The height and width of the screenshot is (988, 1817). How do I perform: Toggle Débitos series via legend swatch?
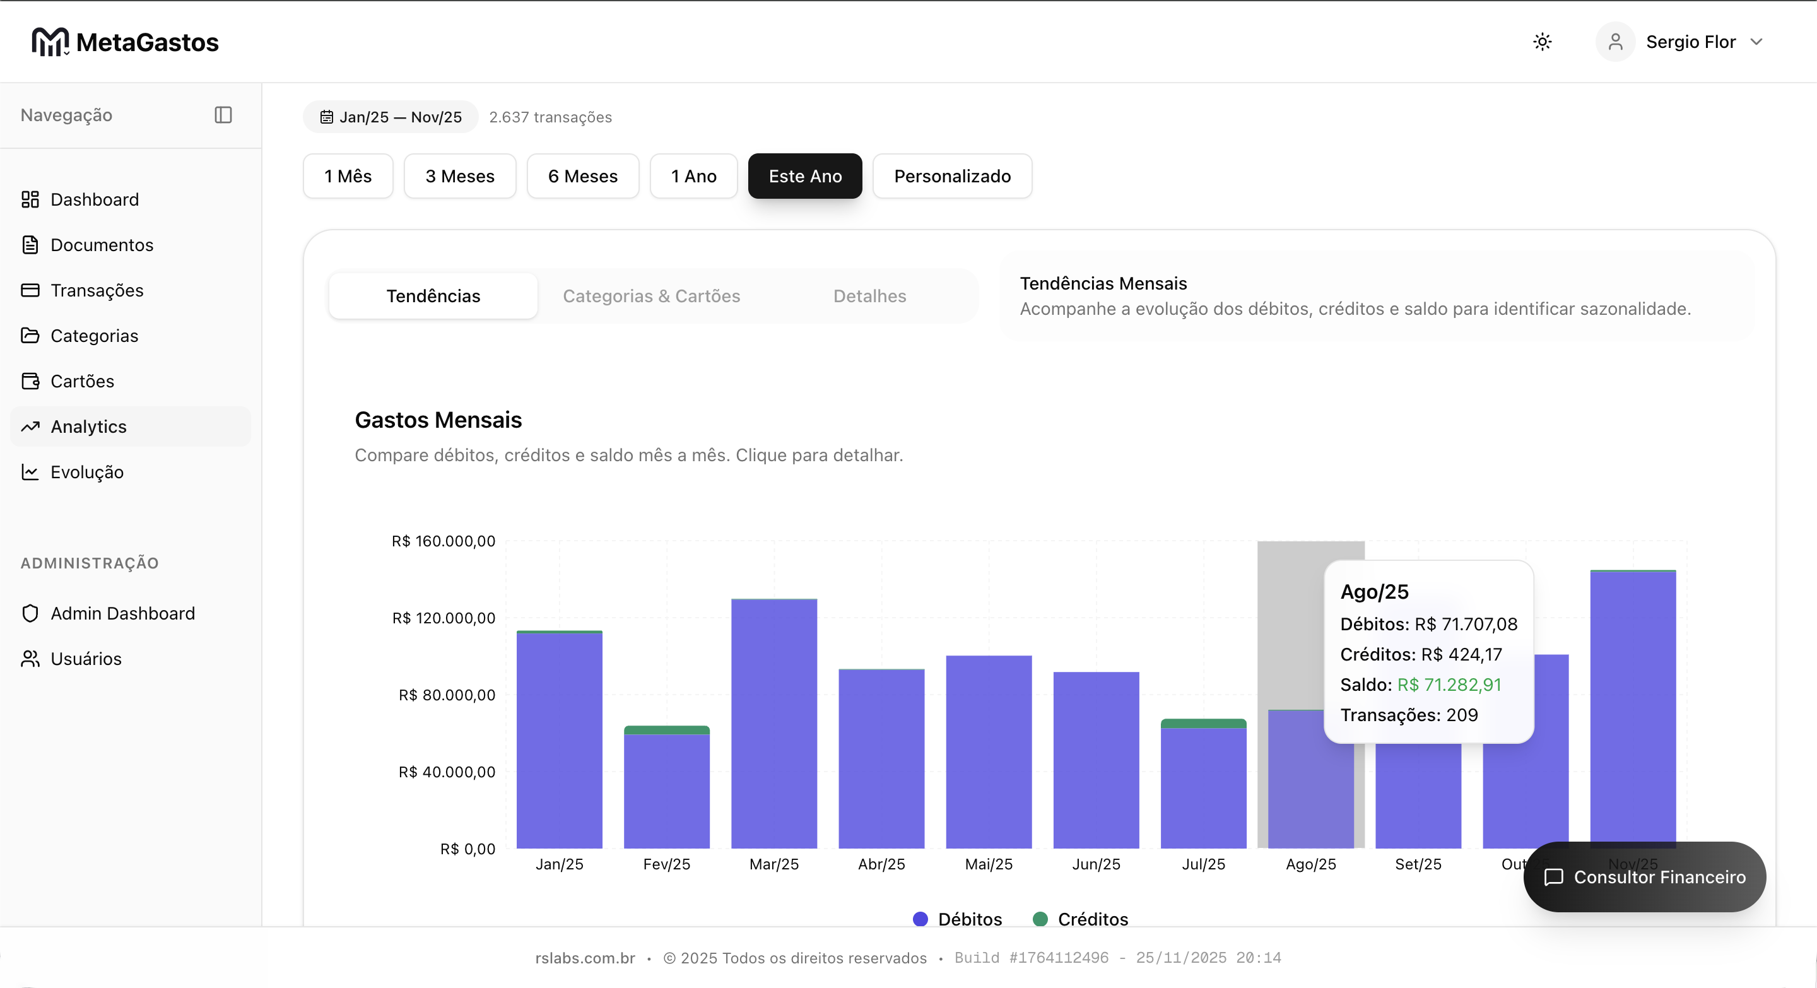pos(920,919)
